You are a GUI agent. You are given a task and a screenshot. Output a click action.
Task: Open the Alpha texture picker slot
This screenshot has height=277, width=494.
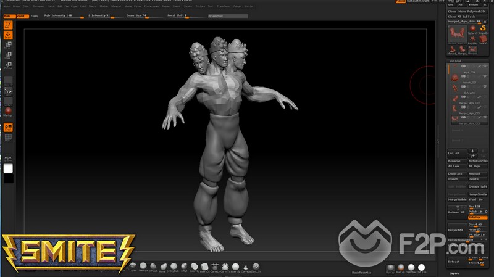[8, 80]
